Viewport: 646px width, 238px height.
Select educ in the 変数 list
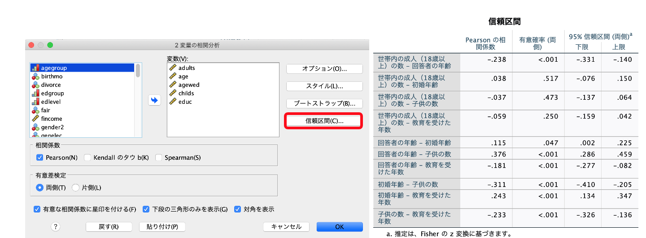[x=223, y=102]
